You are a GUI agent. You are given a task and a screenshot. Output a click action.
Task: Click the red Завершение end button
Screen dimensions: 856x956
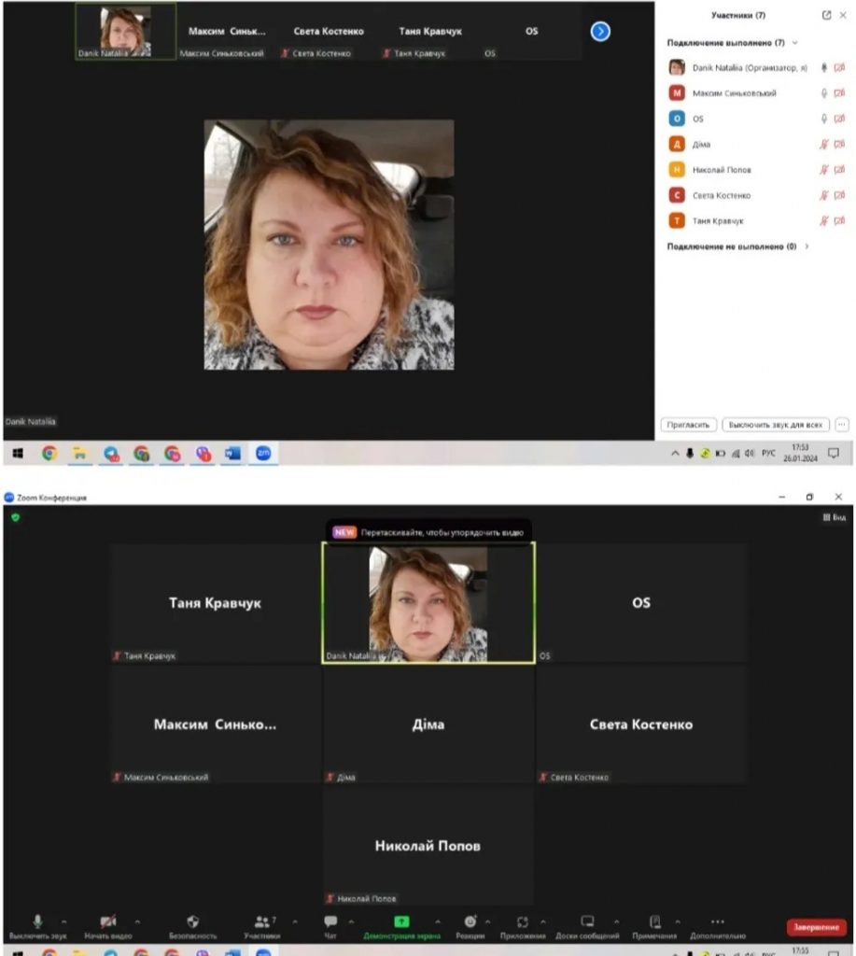pos(816,927)
